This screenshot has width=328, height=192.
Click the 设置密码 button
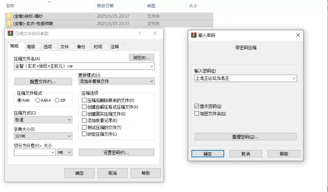tap(116, 152)
